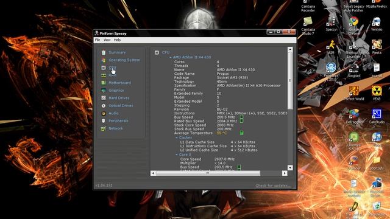Screen dimensions: 390x219
Task: Click the vertical scrollbar thumb
Action: [290, 81]
